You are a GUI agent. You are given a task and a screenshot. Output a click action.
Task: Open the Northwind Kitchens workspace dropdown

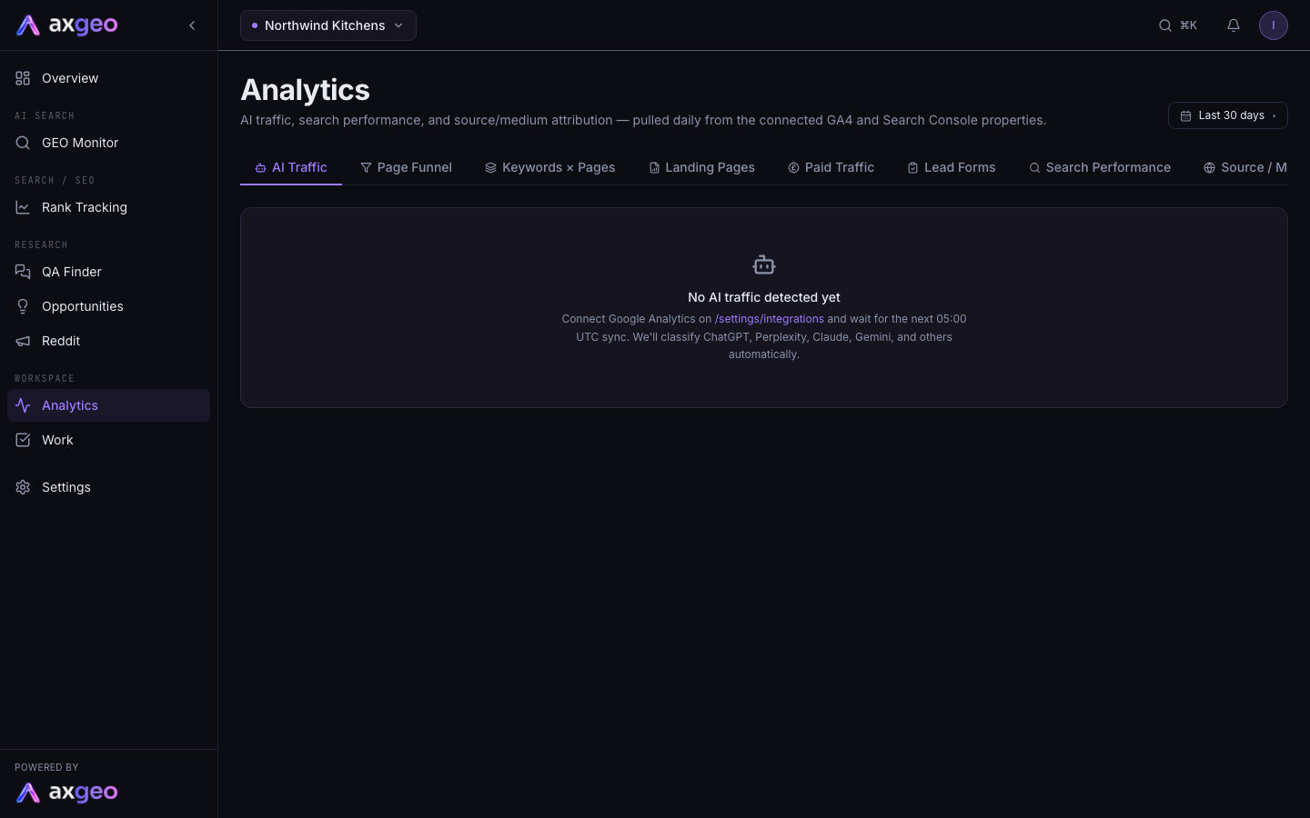click(328, 25)
